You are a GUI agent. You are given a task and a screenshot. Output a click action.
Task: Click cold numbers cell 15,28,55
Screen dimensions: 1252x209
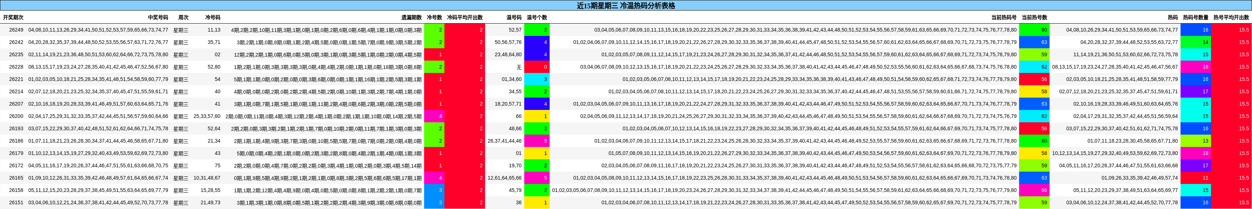[x=210, y=190]
